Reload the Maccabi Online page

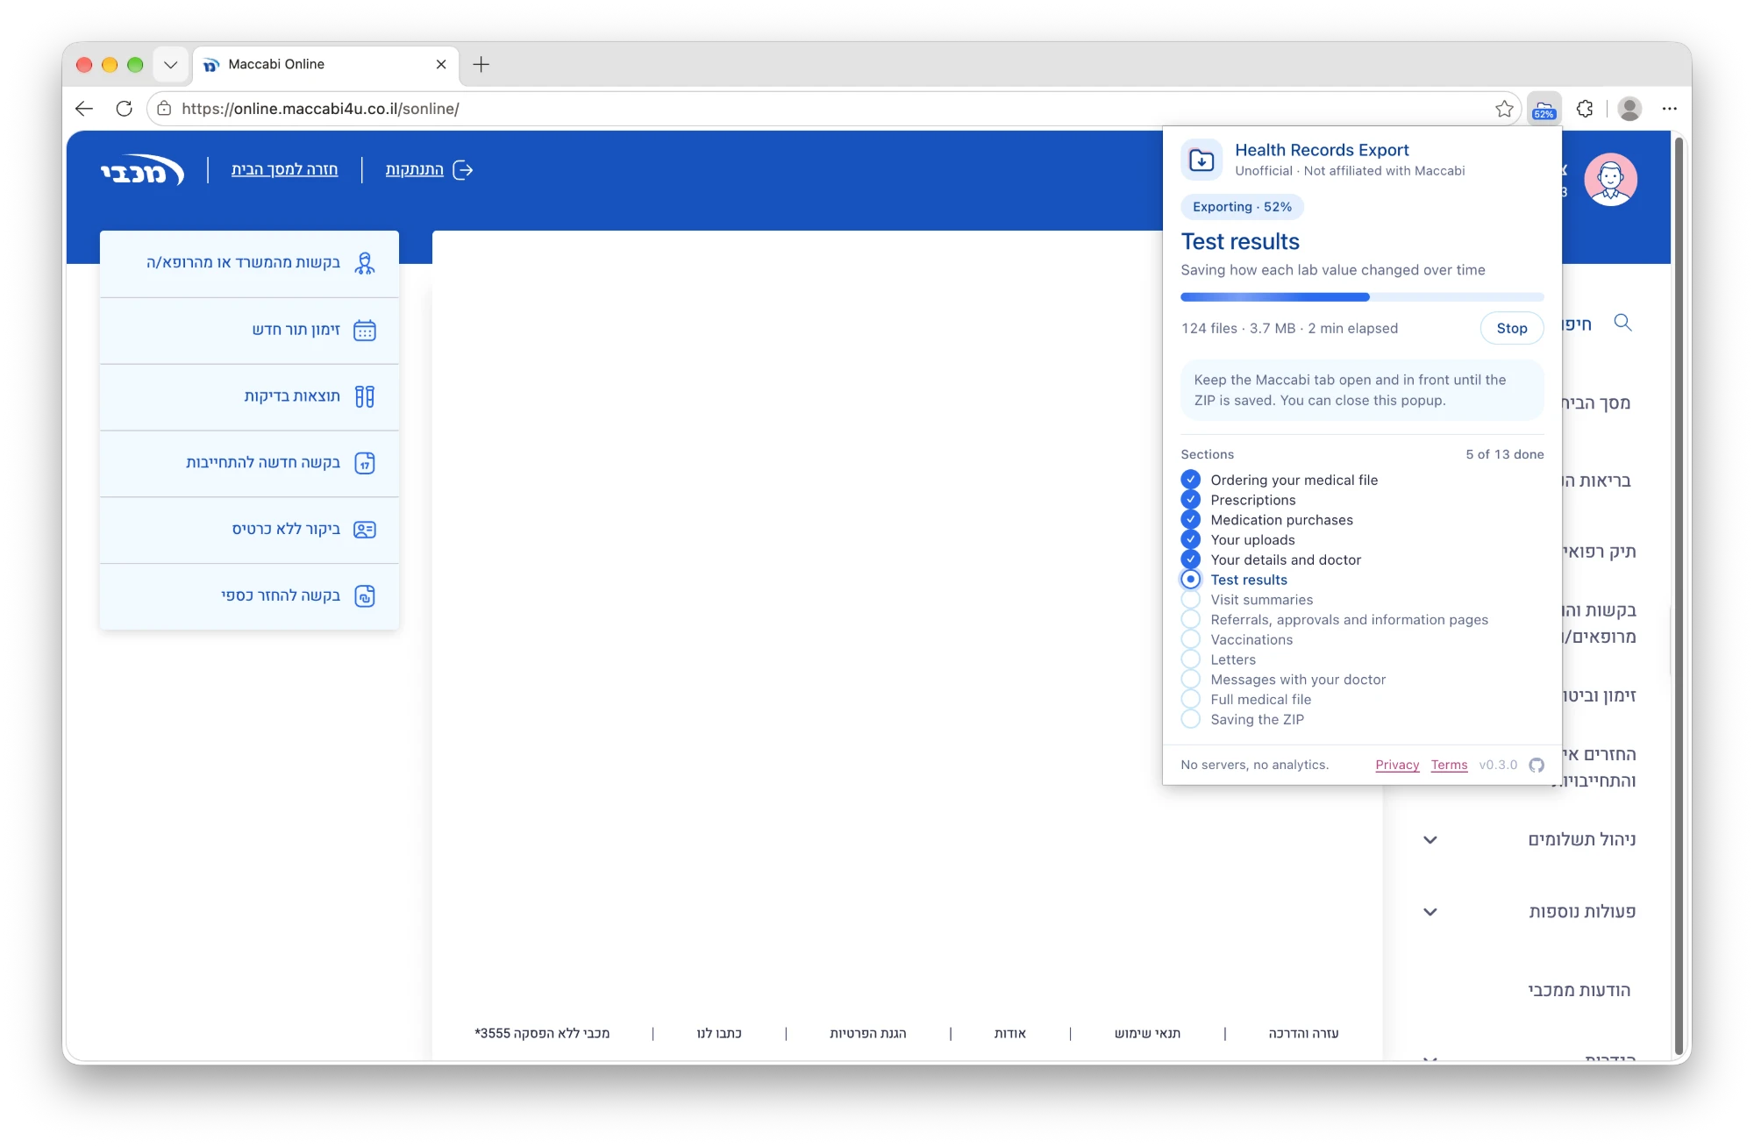124,109
